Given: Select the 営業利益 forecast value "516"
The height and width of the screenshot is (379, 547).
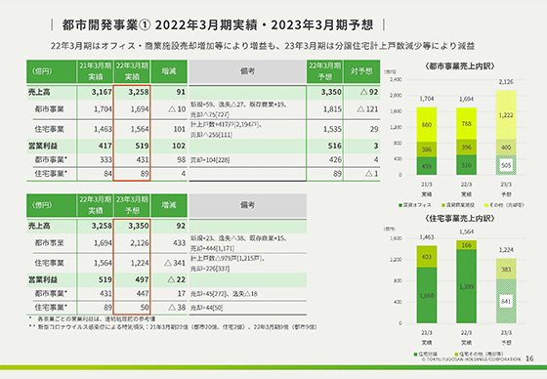Looking at the screenshot, I should point(334,146).
